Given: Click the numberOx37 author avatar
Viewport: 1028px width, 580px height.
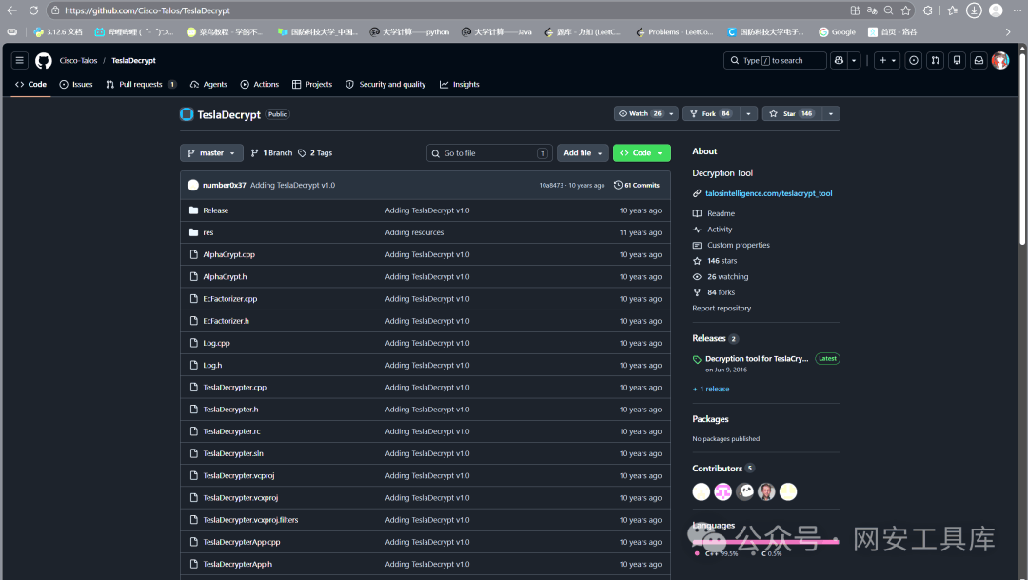Looking at the screenshot, I should (192, 185).
